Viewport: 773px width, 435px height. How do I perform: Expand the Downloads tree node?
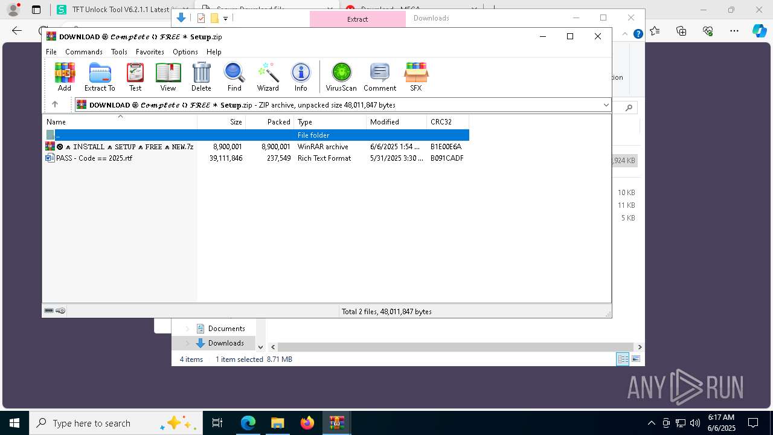(187, 343)
